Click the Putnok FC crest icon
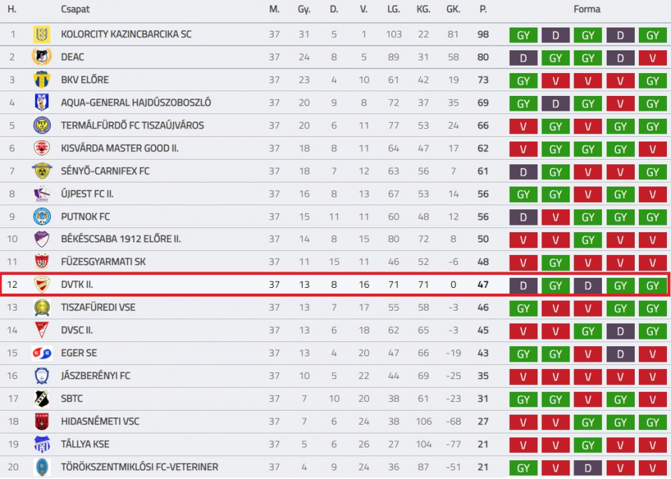The height and width of the screenshot is (479, 671). (42, 217)
